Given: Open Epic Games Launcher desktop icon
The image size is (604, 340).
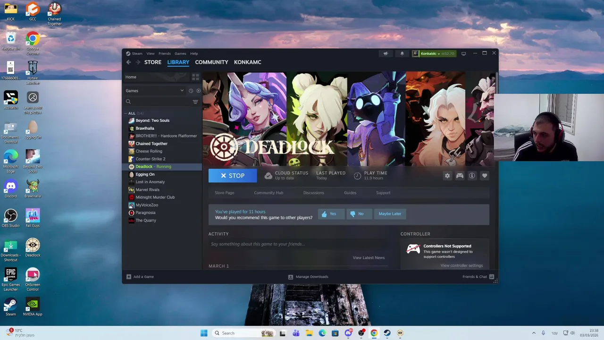Looking at the screenshot, I should click(x=10, y=279).
